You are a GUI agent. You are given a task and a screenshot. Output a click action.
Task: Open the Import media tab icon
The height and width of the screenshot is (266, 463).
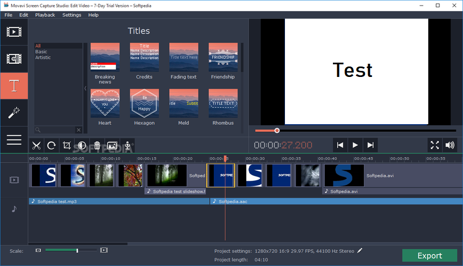click(x=14, y=32)
